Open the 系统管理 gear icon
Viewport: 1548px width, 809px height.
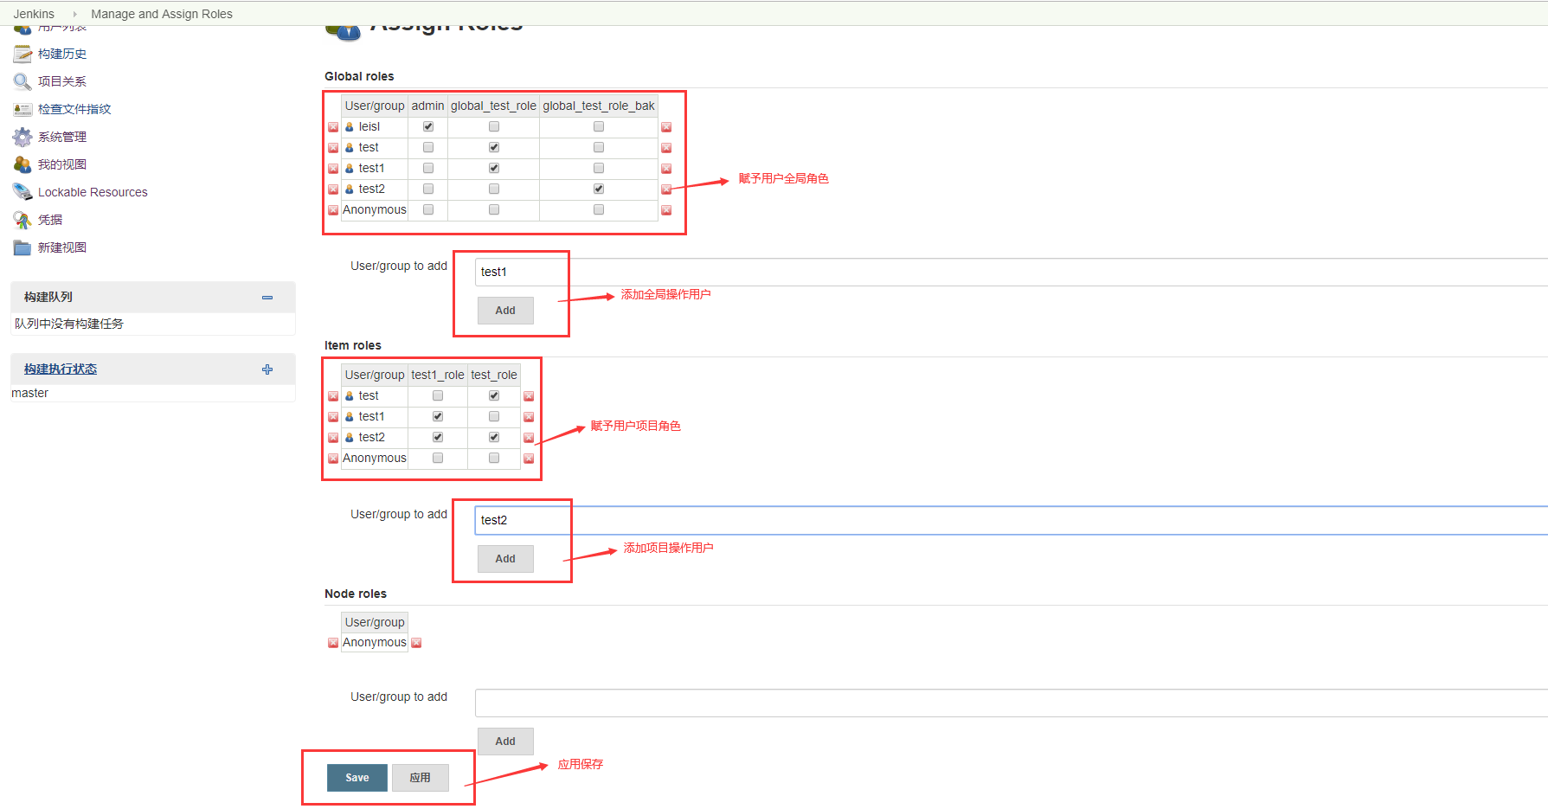pyautogui.click(x=22, y=137)
